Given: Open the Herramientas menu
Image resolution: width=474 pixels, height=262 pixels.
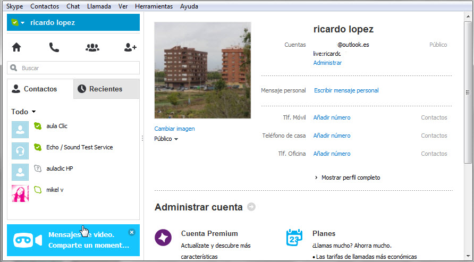Looking at the screenshot, I should pyautogui.click(x=154, y=6).
